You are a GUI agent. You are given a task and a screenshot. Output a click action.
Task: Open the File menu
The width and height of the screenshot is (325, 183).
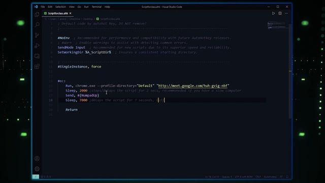pyautogui.click(x=43, y=7)
